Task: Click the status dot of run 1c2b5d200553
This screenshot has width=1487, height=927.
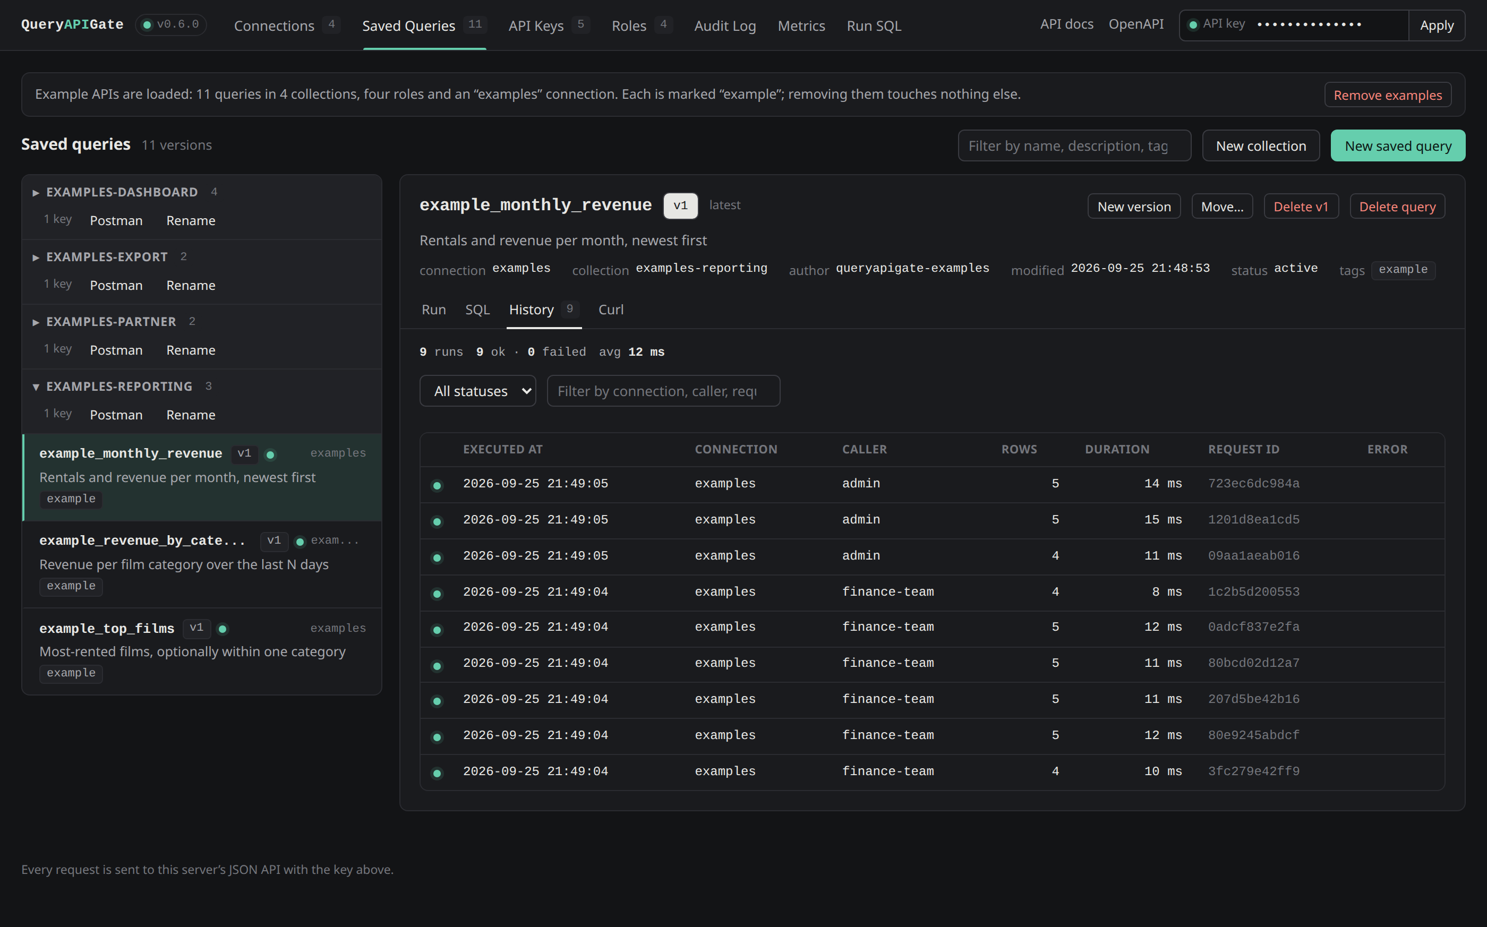Action: coord(437,594)
